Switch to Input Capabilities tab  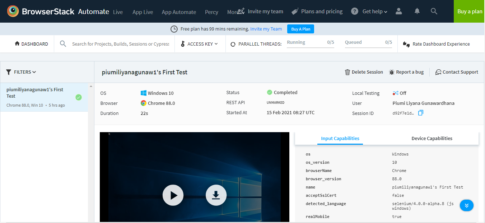pos(340,138)
